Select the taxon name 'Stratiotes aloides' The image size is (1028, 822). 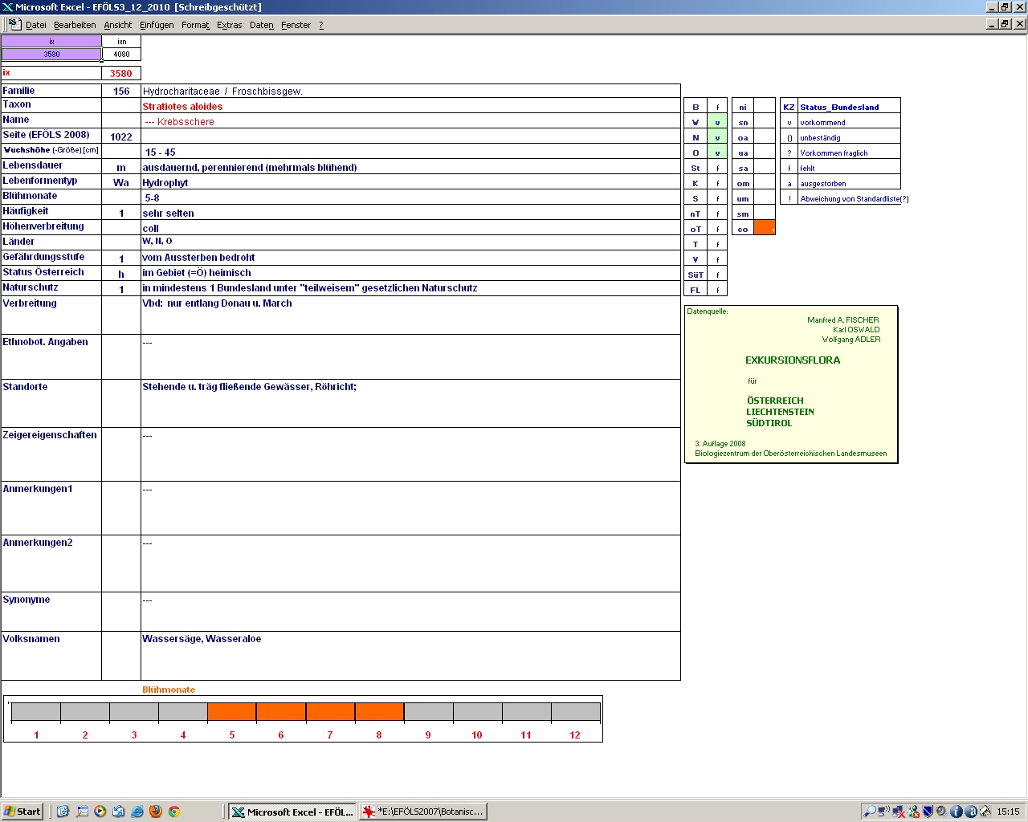click(x=182, y=106)
